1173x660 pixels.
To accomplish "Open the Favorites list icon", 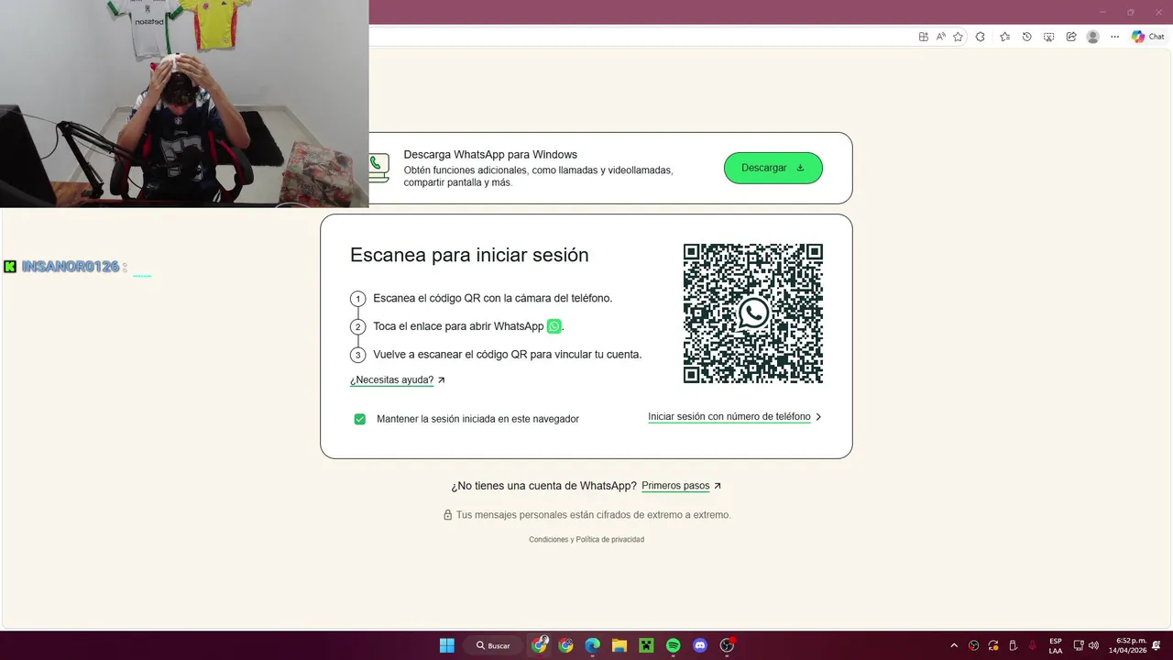I will pyautogui.click(x=1005, y=37).
